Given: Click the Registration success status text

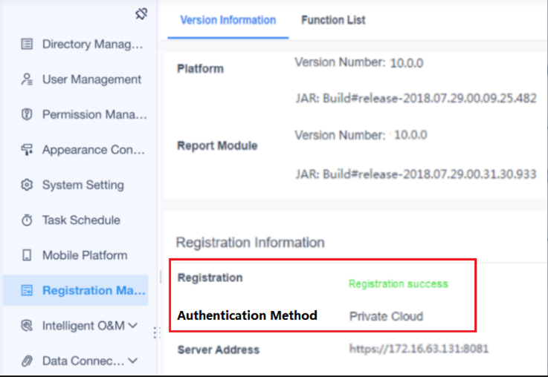Looking at the screenshot, I should [x=399, y=283].
